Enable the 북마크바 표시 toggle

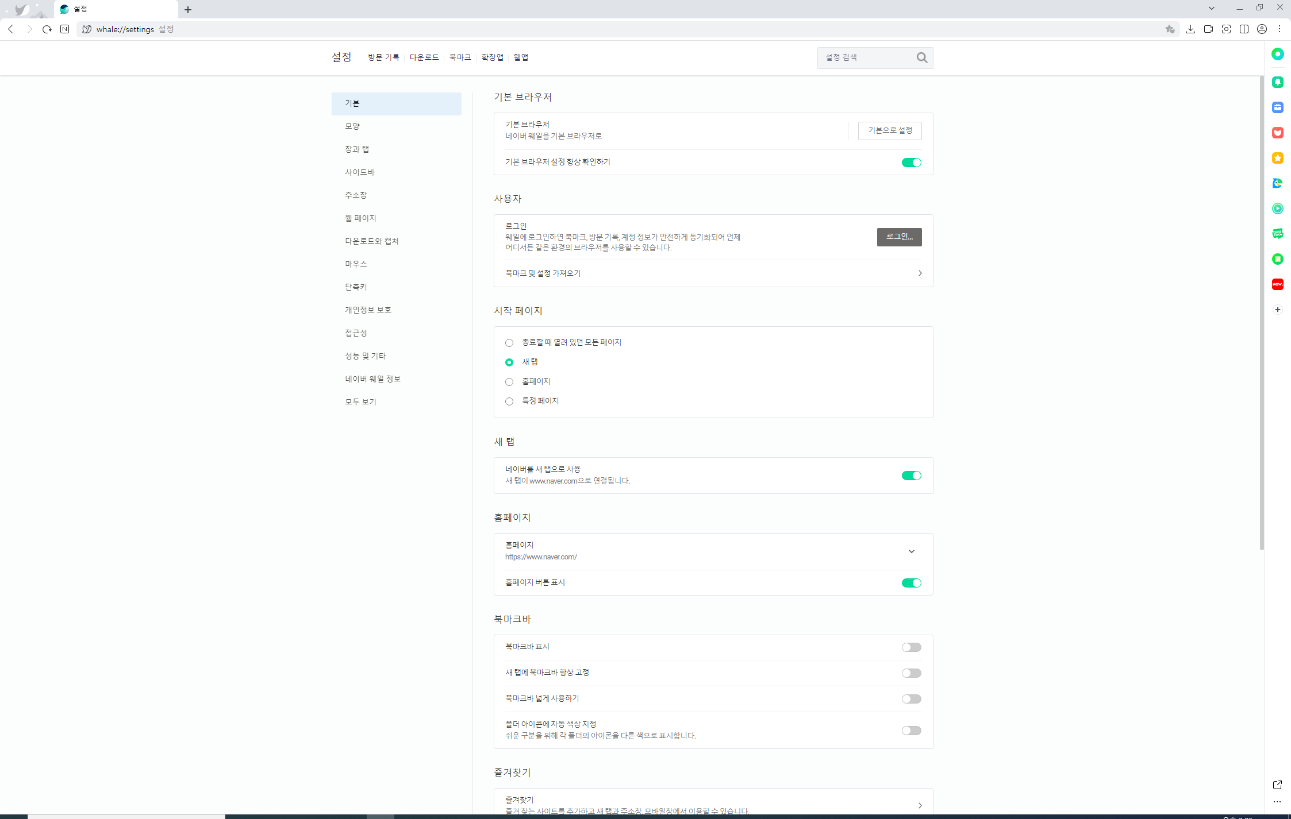pos(910,647)
